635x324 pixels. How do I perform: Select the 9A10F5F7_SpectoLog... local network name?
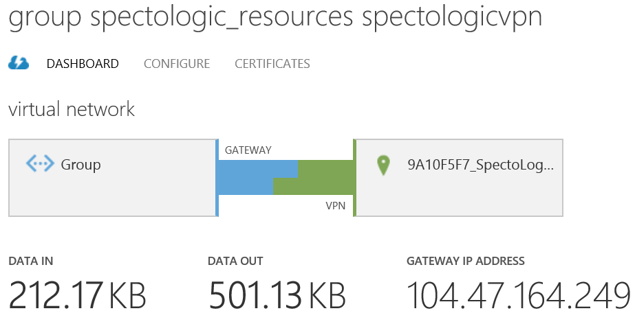(x=480, y=165)
